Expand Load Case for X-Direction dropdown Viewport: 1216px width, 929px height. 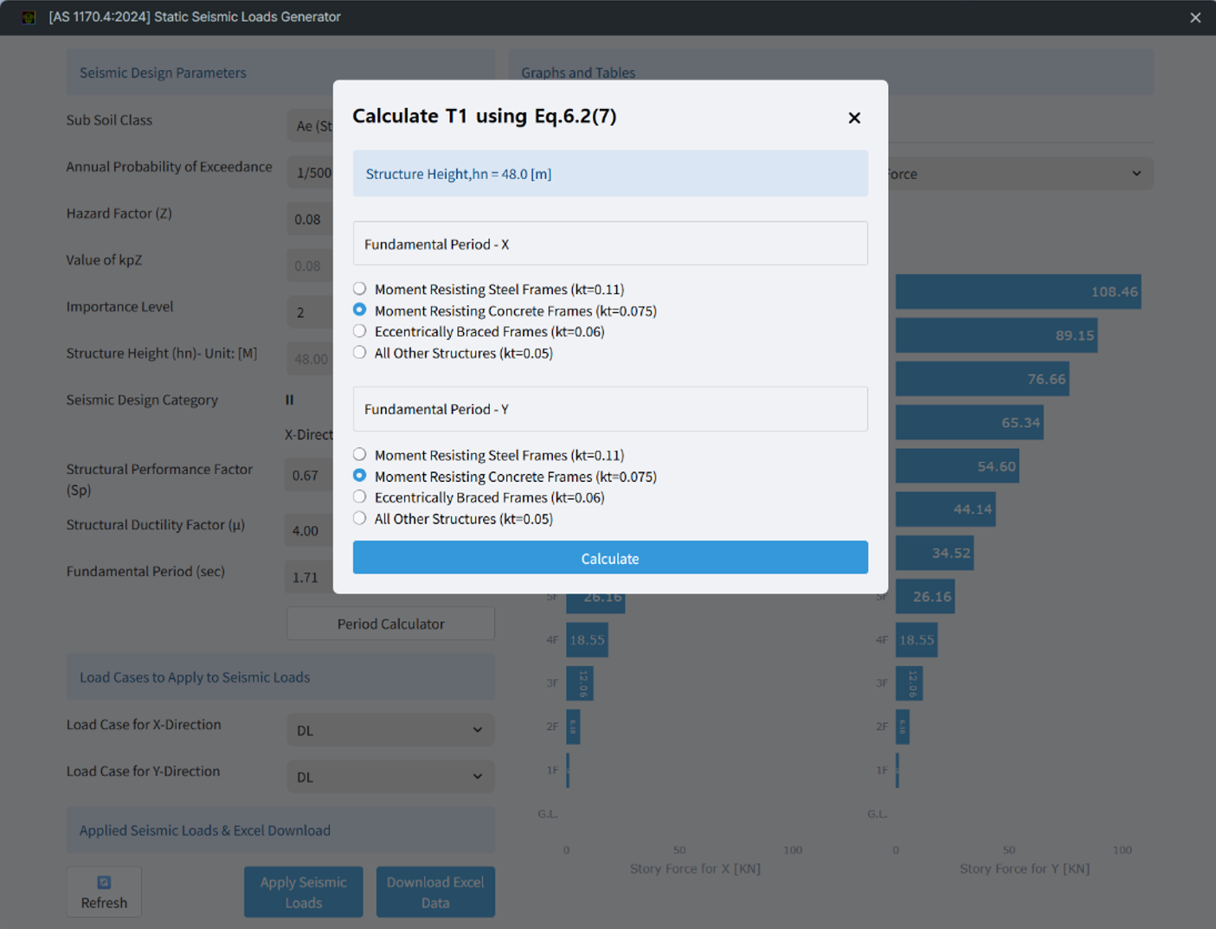point(390,730)
